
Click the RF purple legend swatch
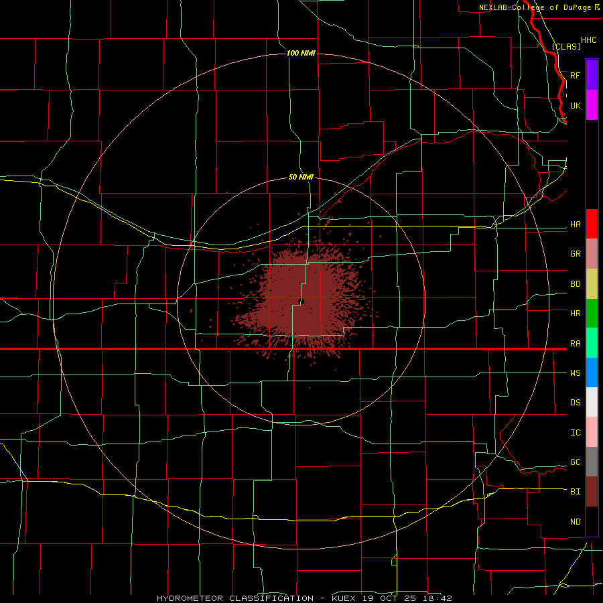[592, 75]
